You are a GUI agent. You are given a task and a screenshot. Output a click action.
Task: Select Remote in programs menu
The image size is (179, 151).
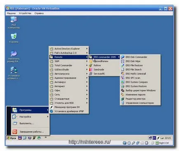[x=69, y=57]
